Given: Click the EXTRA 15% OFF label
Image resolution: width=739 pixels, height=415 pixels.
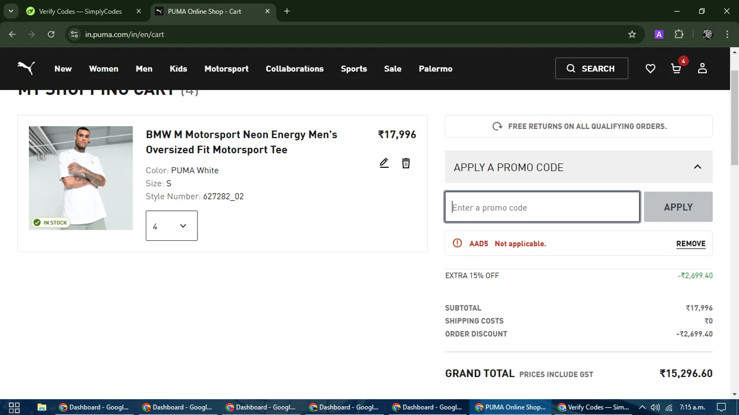Looking at the screenshot, I should (x=472, y=276).
